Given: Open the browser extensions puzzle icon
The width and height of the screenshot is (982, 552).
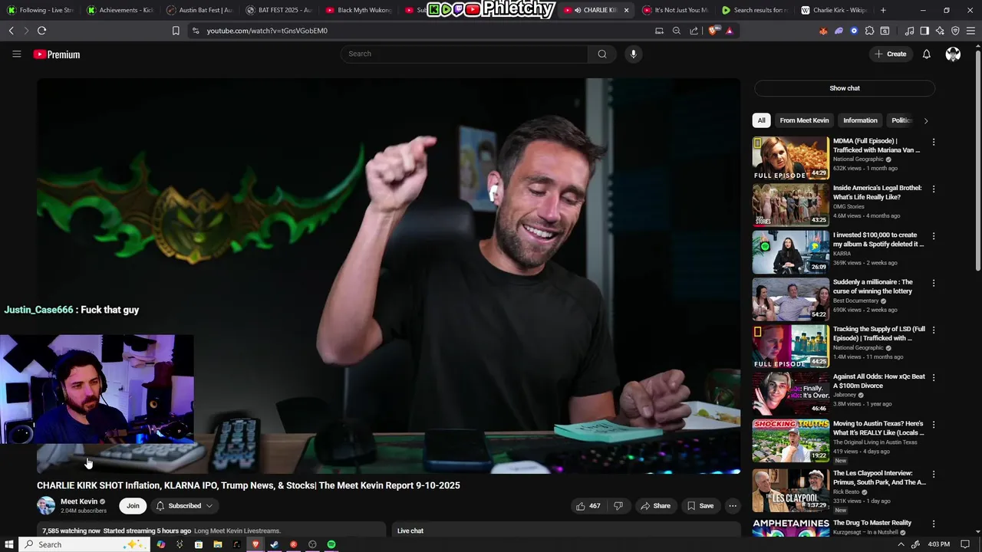Looking at the screenshot, I should [869, 31].
